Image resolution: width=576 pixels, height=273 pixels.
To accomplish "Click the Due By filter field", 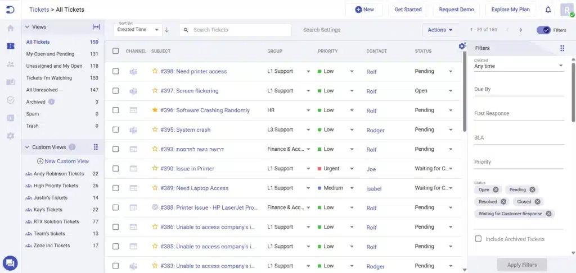I will tap(519, 89).
